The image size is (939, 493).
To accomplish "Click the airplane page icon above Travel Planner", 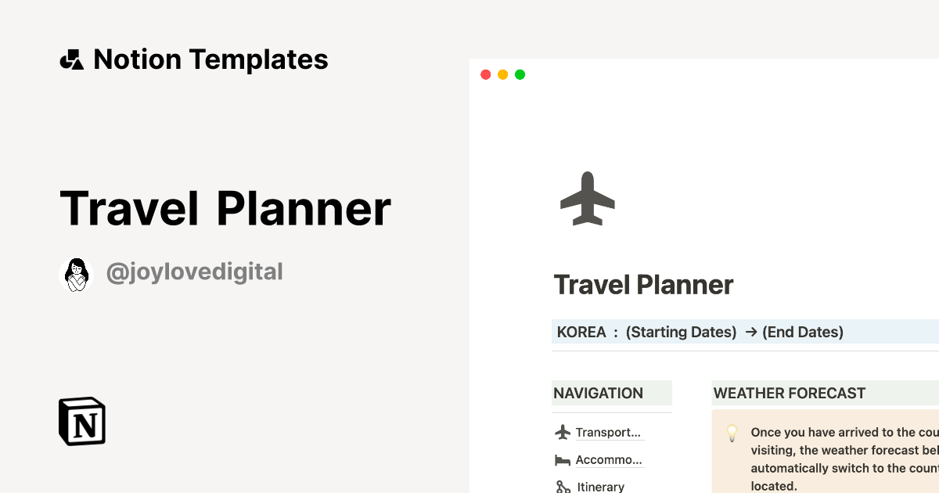I will point(587,198).
